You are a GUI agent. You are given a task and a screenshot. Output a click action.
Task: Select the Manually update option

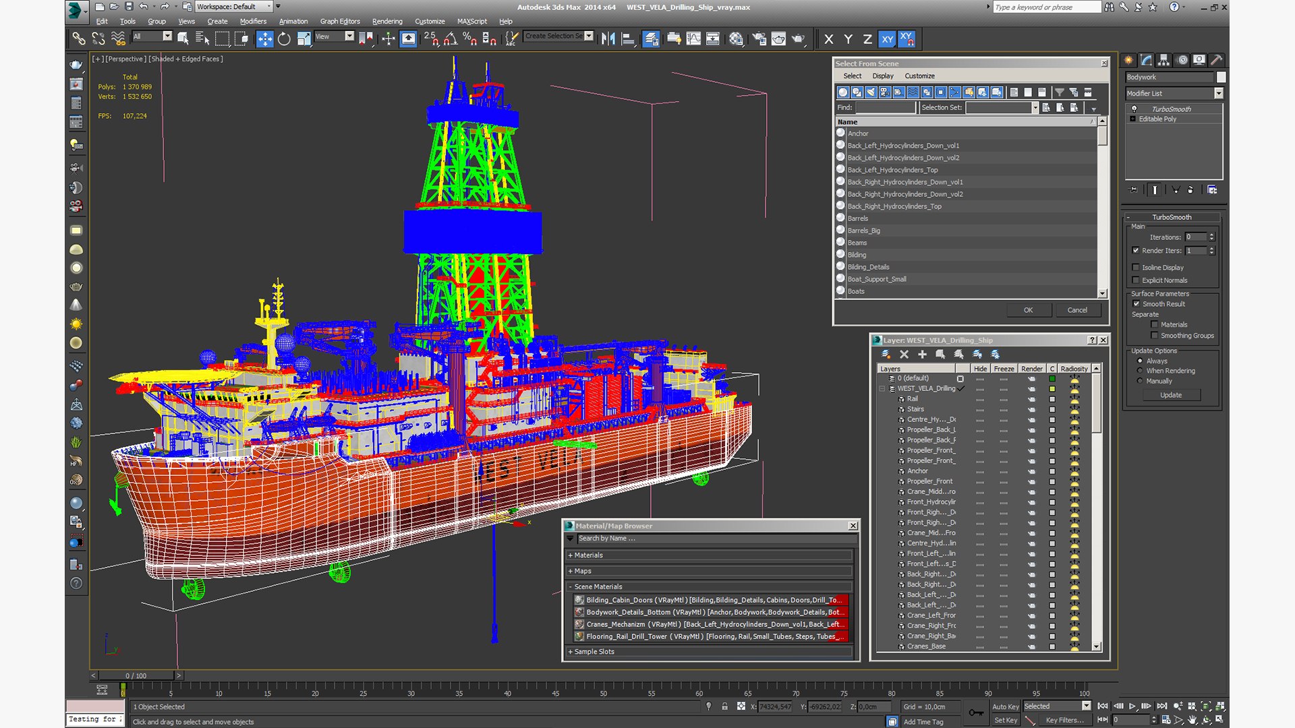[x=1140, y=381]
